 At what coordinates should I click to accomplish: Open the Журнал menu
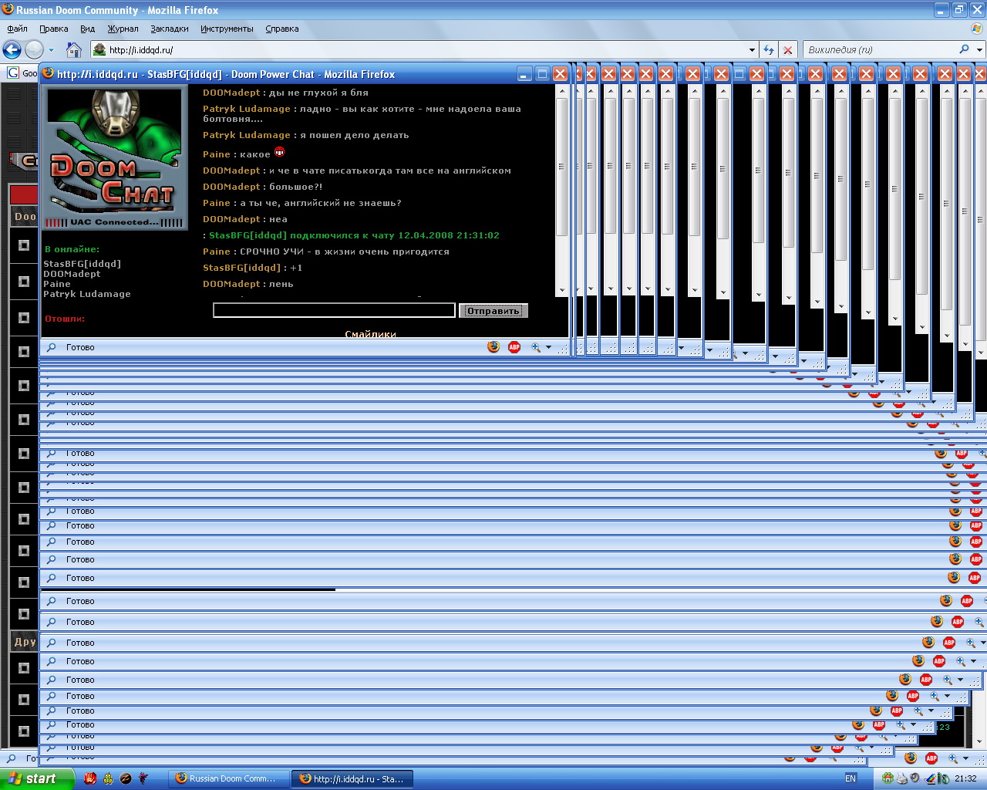pos(123,29)
